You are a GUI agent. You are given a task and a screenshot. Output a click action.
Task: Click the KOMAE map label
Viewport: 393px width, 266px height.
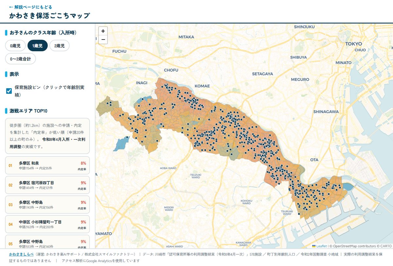point(202,86)
